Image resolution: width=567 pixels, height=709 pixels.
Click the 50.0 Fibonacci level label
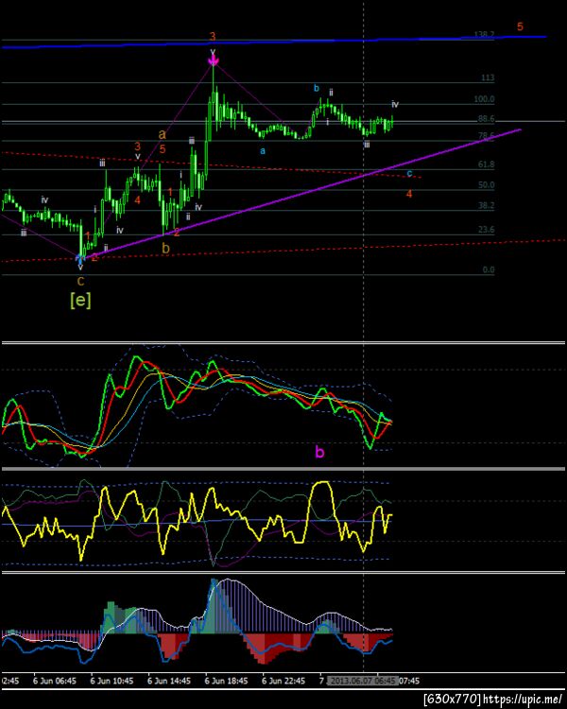click(x=486, y=185)
